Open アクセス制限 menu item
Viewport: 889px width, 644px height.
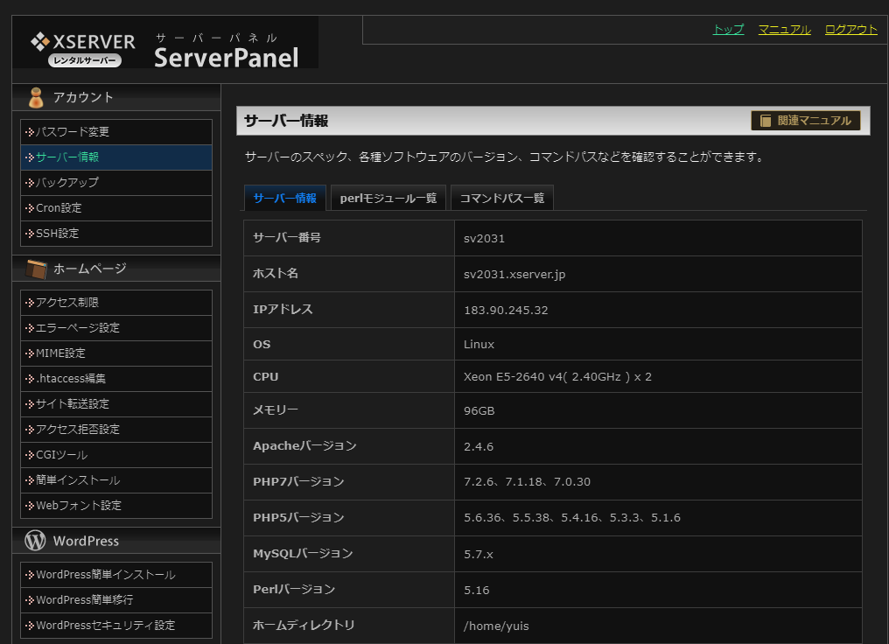tap(67, 303)
